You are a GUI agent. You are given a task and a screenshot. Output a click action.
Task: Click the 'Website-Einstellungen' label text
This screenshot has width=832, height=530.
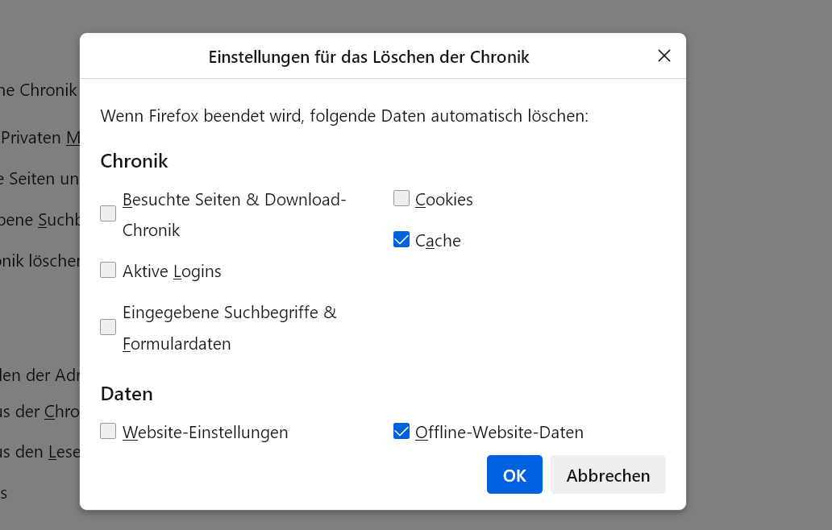click(206, 433)
